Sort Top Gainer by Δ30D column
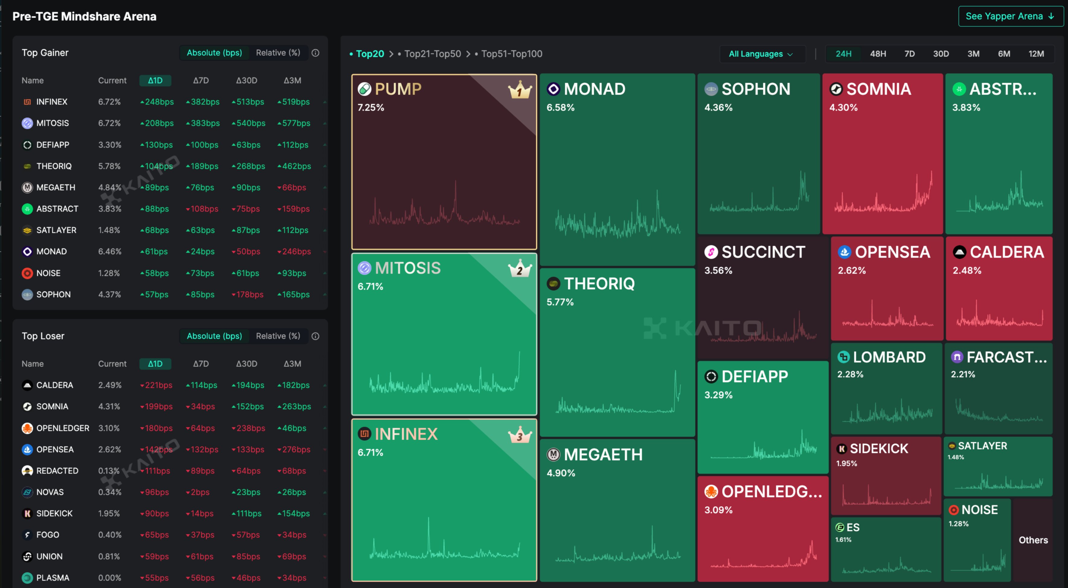 [246, 81]
